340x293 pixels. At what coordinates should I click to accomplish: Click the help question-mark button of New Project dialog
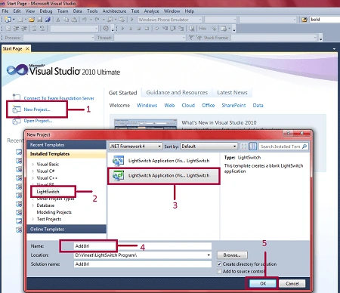289,133
